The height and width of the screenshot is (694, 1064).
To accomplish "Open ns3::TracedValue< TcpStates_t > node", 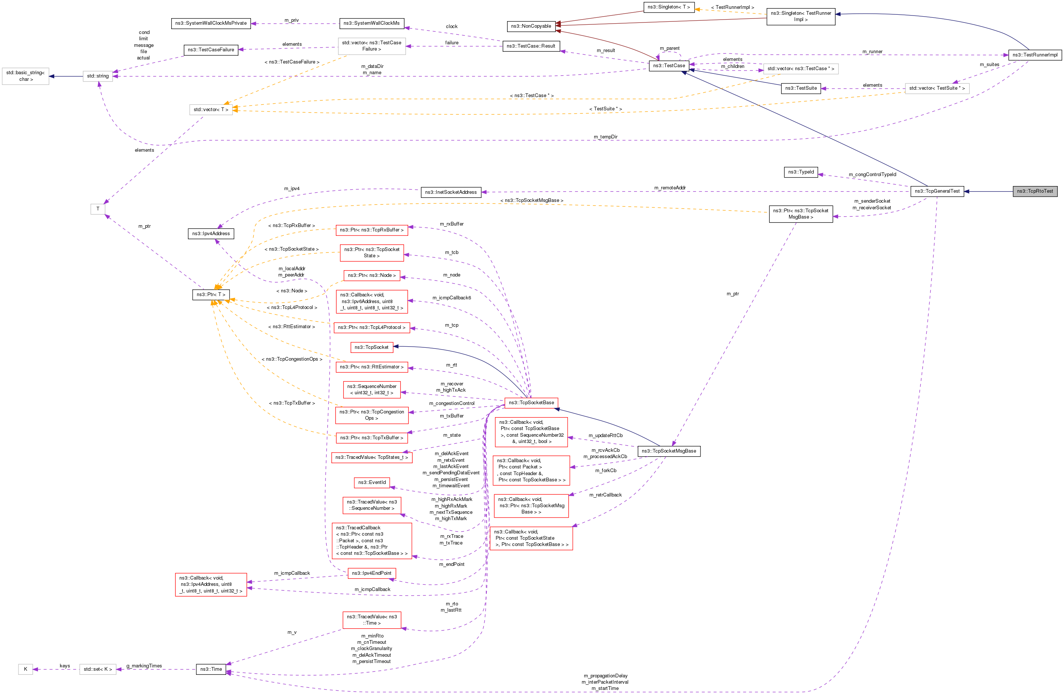I will tap(372, 457).
